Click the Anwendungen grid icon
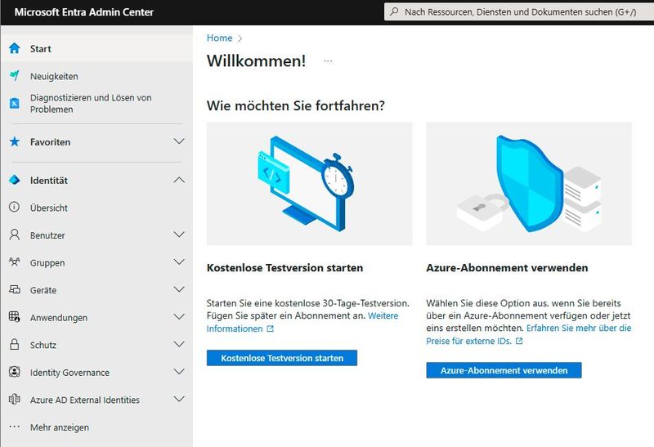 click(x=14, y=317)
